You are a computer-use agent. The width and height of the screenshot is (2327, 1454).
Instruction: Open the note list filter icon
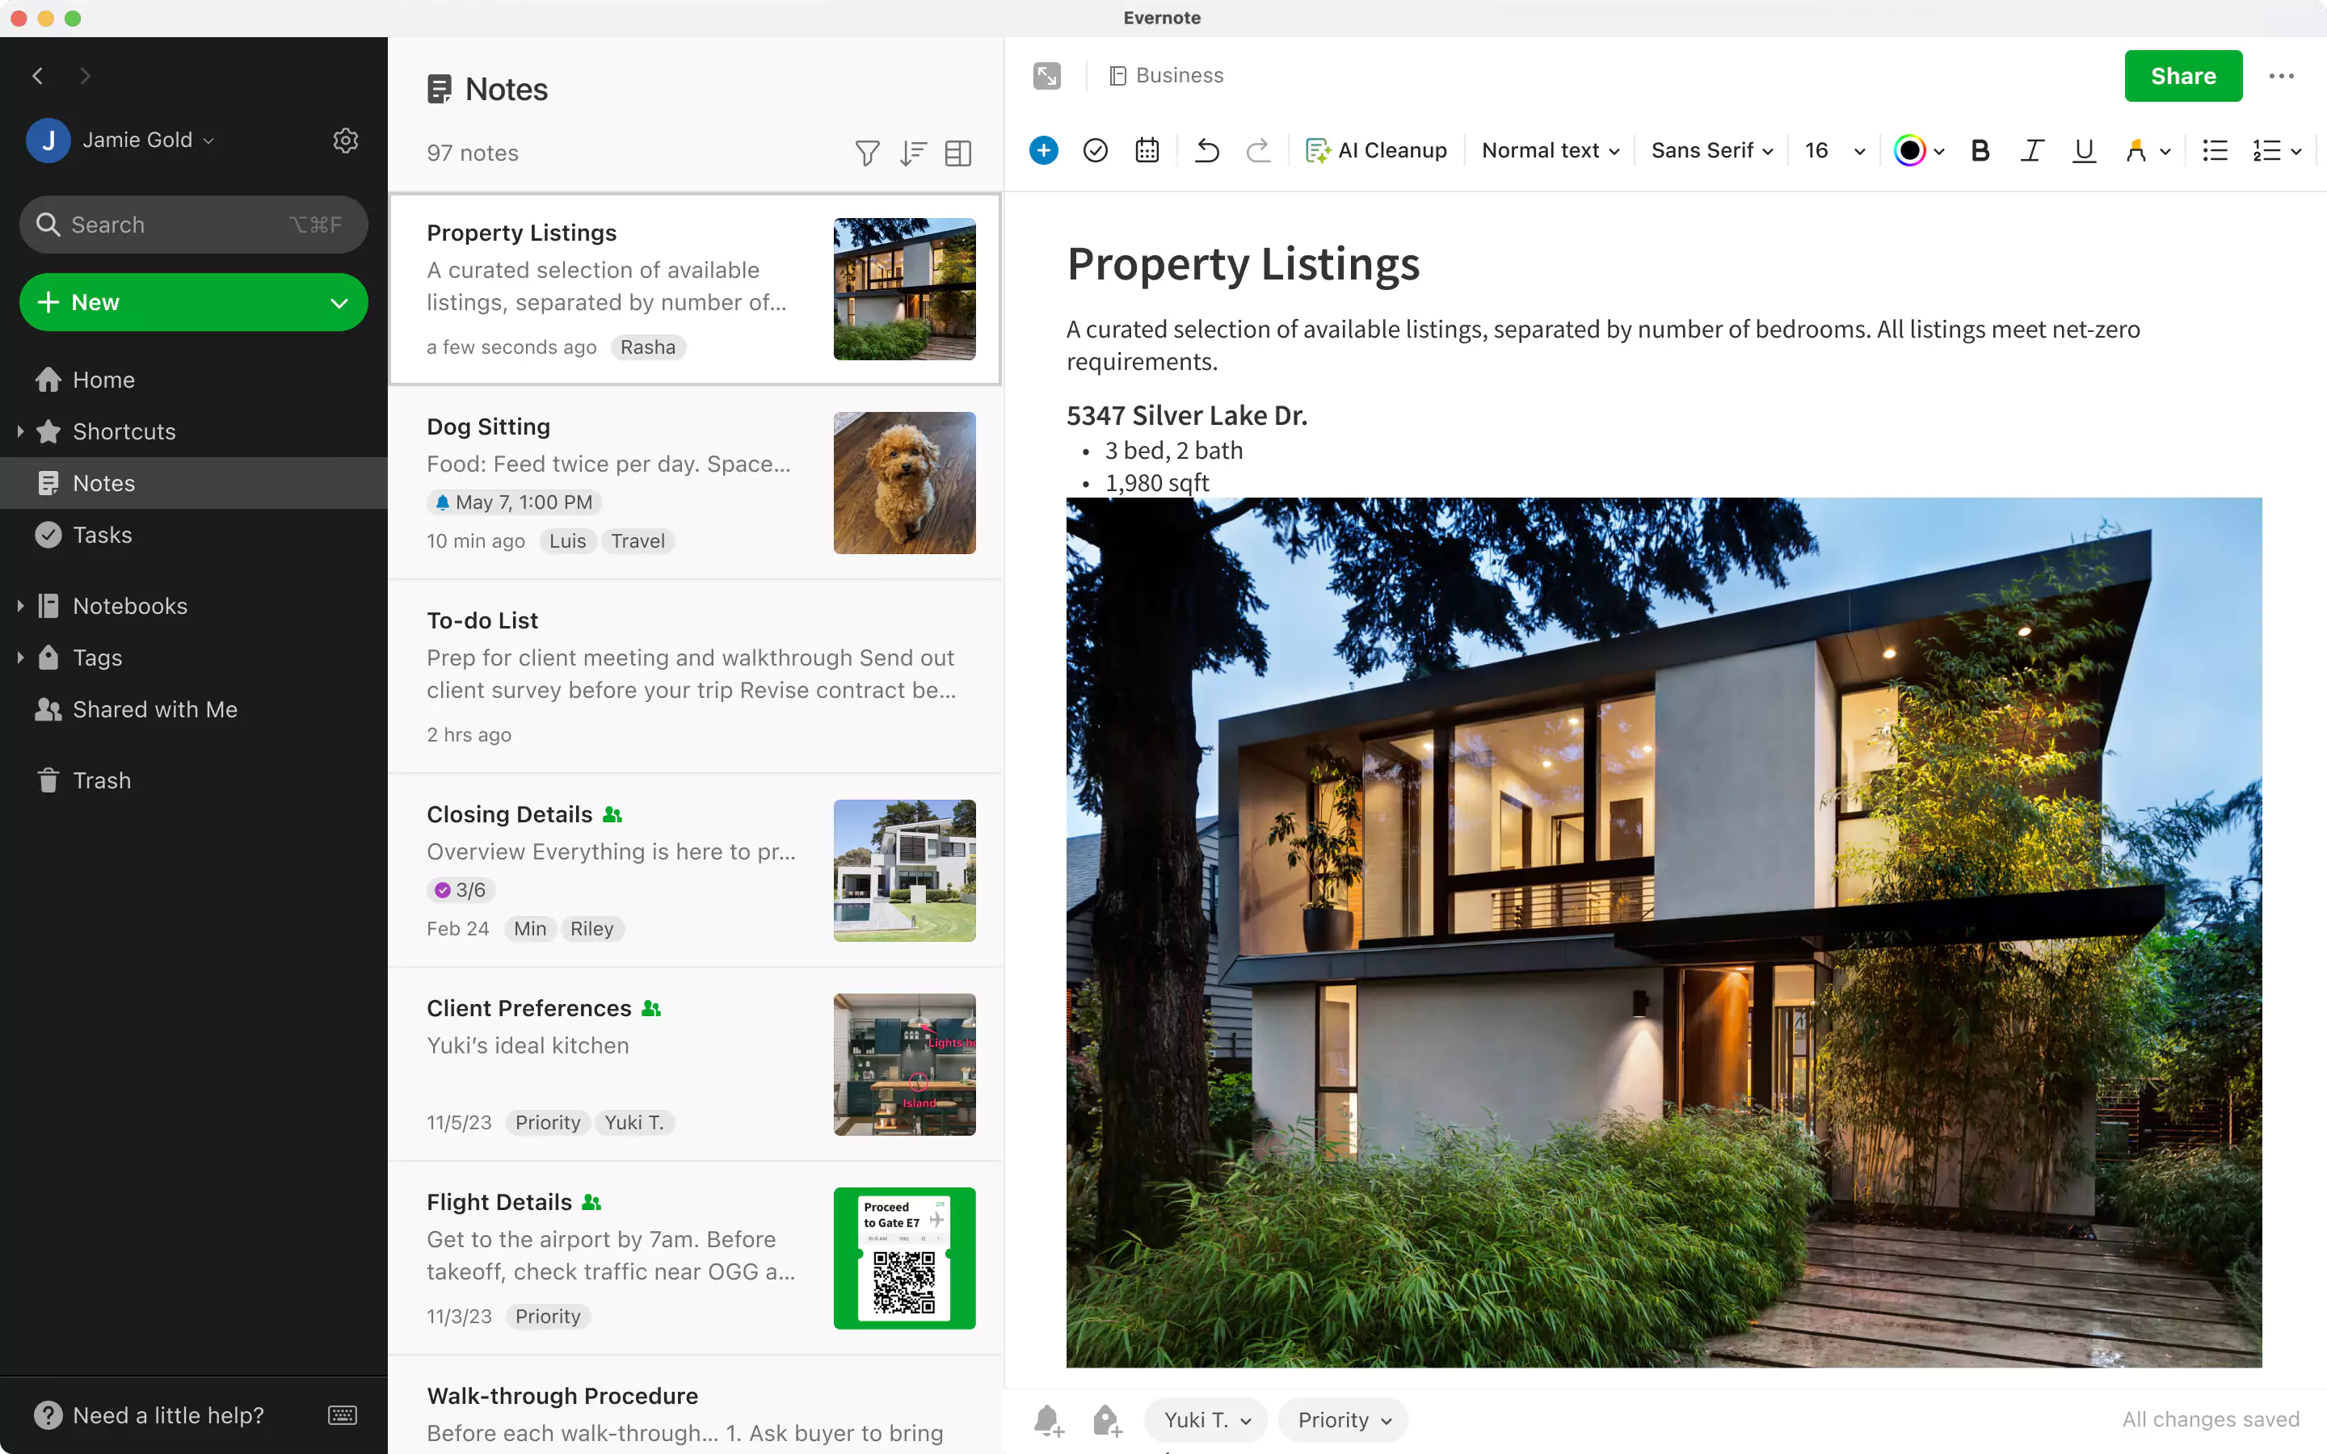[x=866, y=153]
